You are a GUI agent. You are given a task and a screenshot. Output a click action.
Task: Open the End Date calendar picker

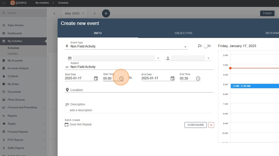click(x=172, y=78)
